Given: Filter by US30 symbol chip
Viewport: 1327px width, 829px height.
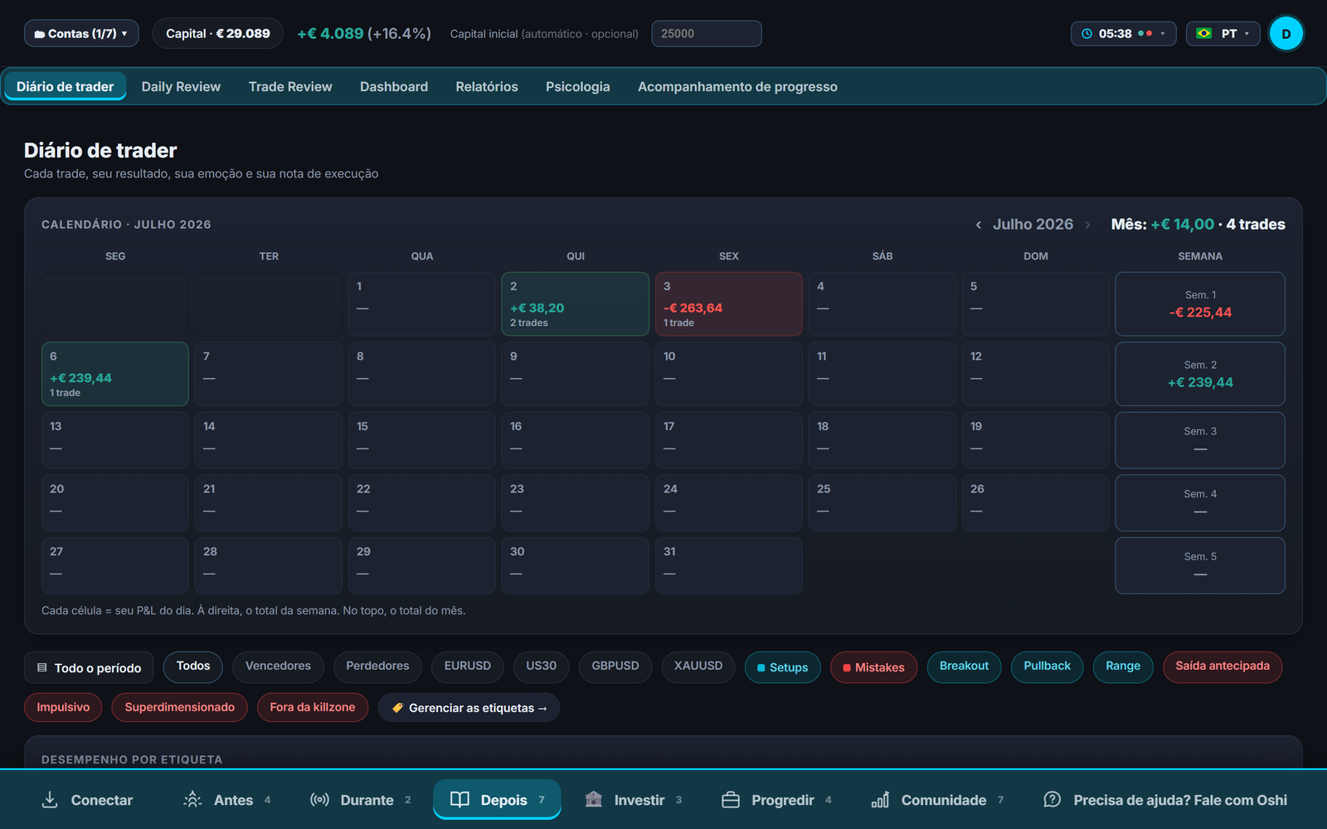Looking at the screenshot, I should (542, 667).
